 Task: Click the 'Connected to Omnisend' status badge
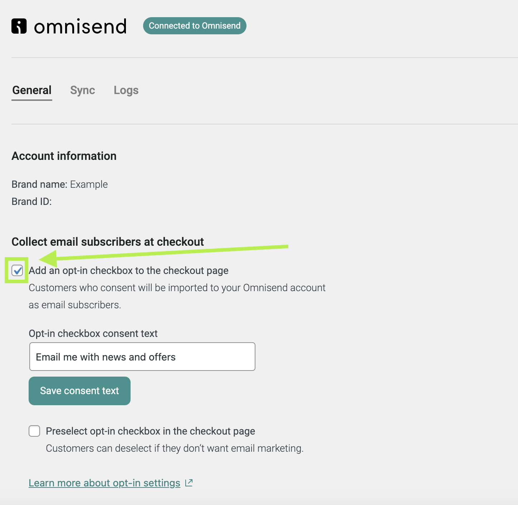(x=195, y=25)
